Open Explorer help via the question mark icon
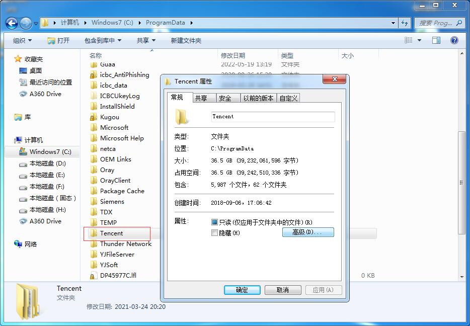The height and width of the screenshot is (326, 470). coord(454,40)
